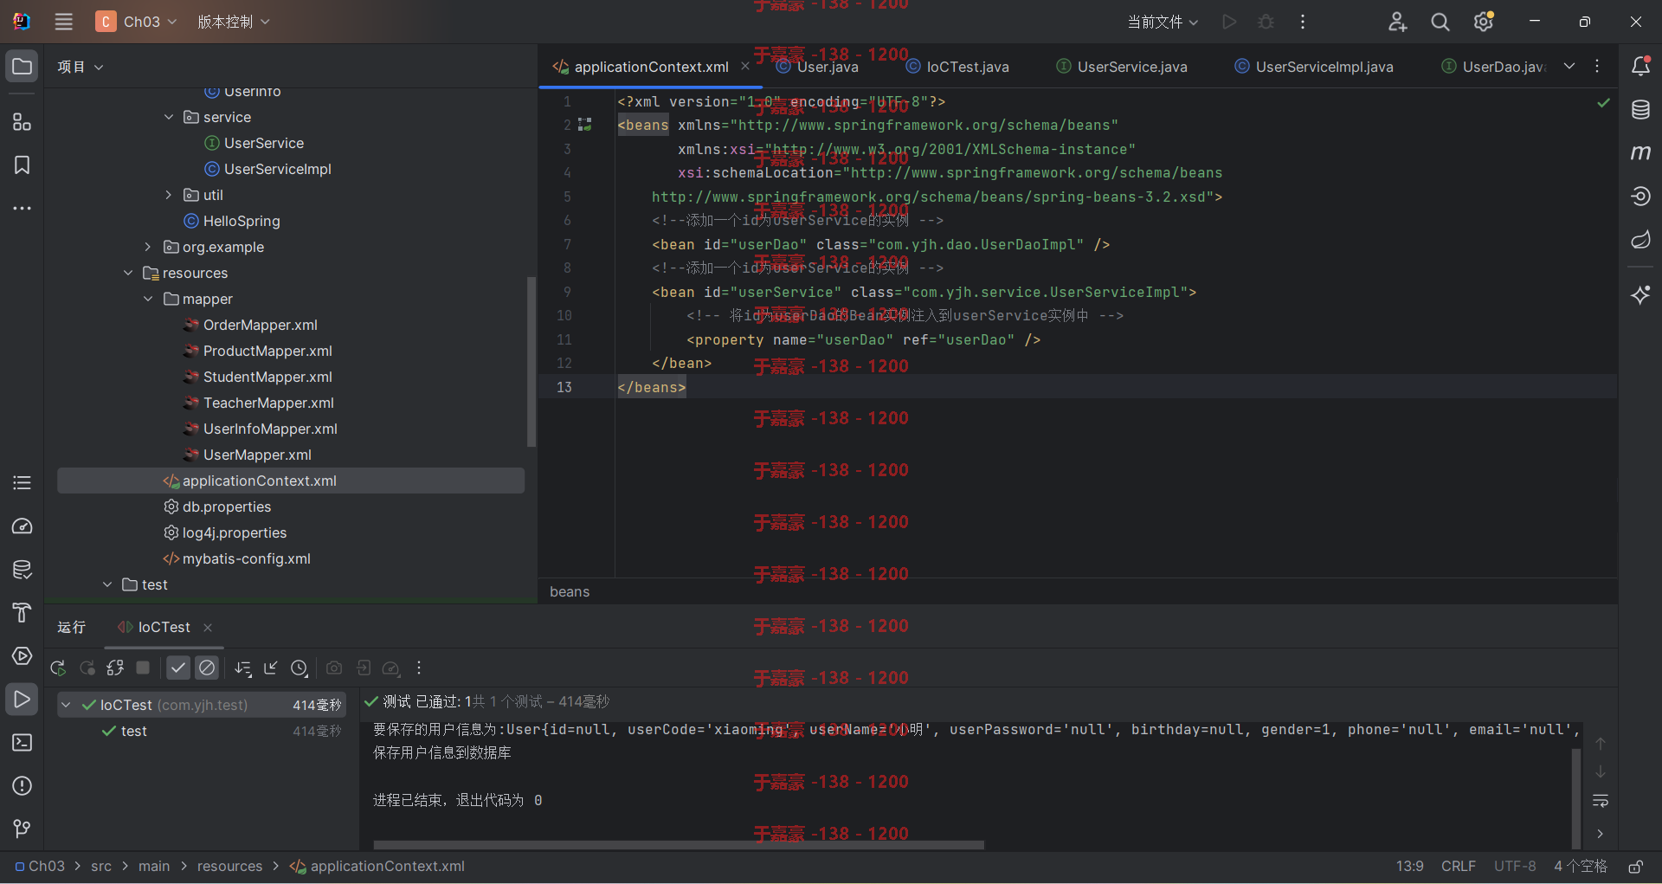Screen dimensions: 1662x884
Task: Show more tool windows ellipsis
Action: [x=22, y=209]
